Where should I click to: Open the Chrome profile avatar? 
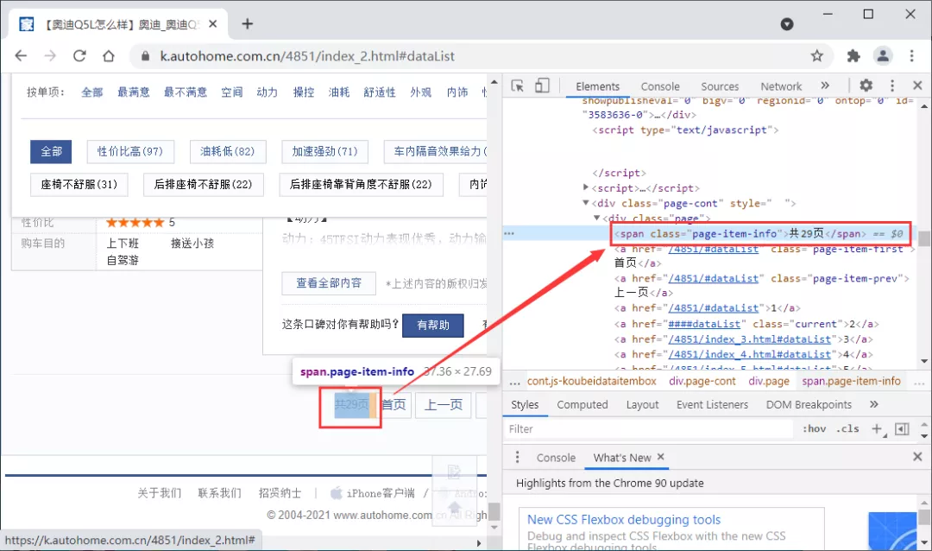coord(883,56)
